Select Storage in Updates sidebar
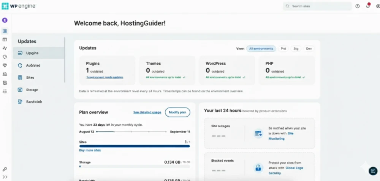The width and height of the screenshot is (380, 181). point(39,90)
